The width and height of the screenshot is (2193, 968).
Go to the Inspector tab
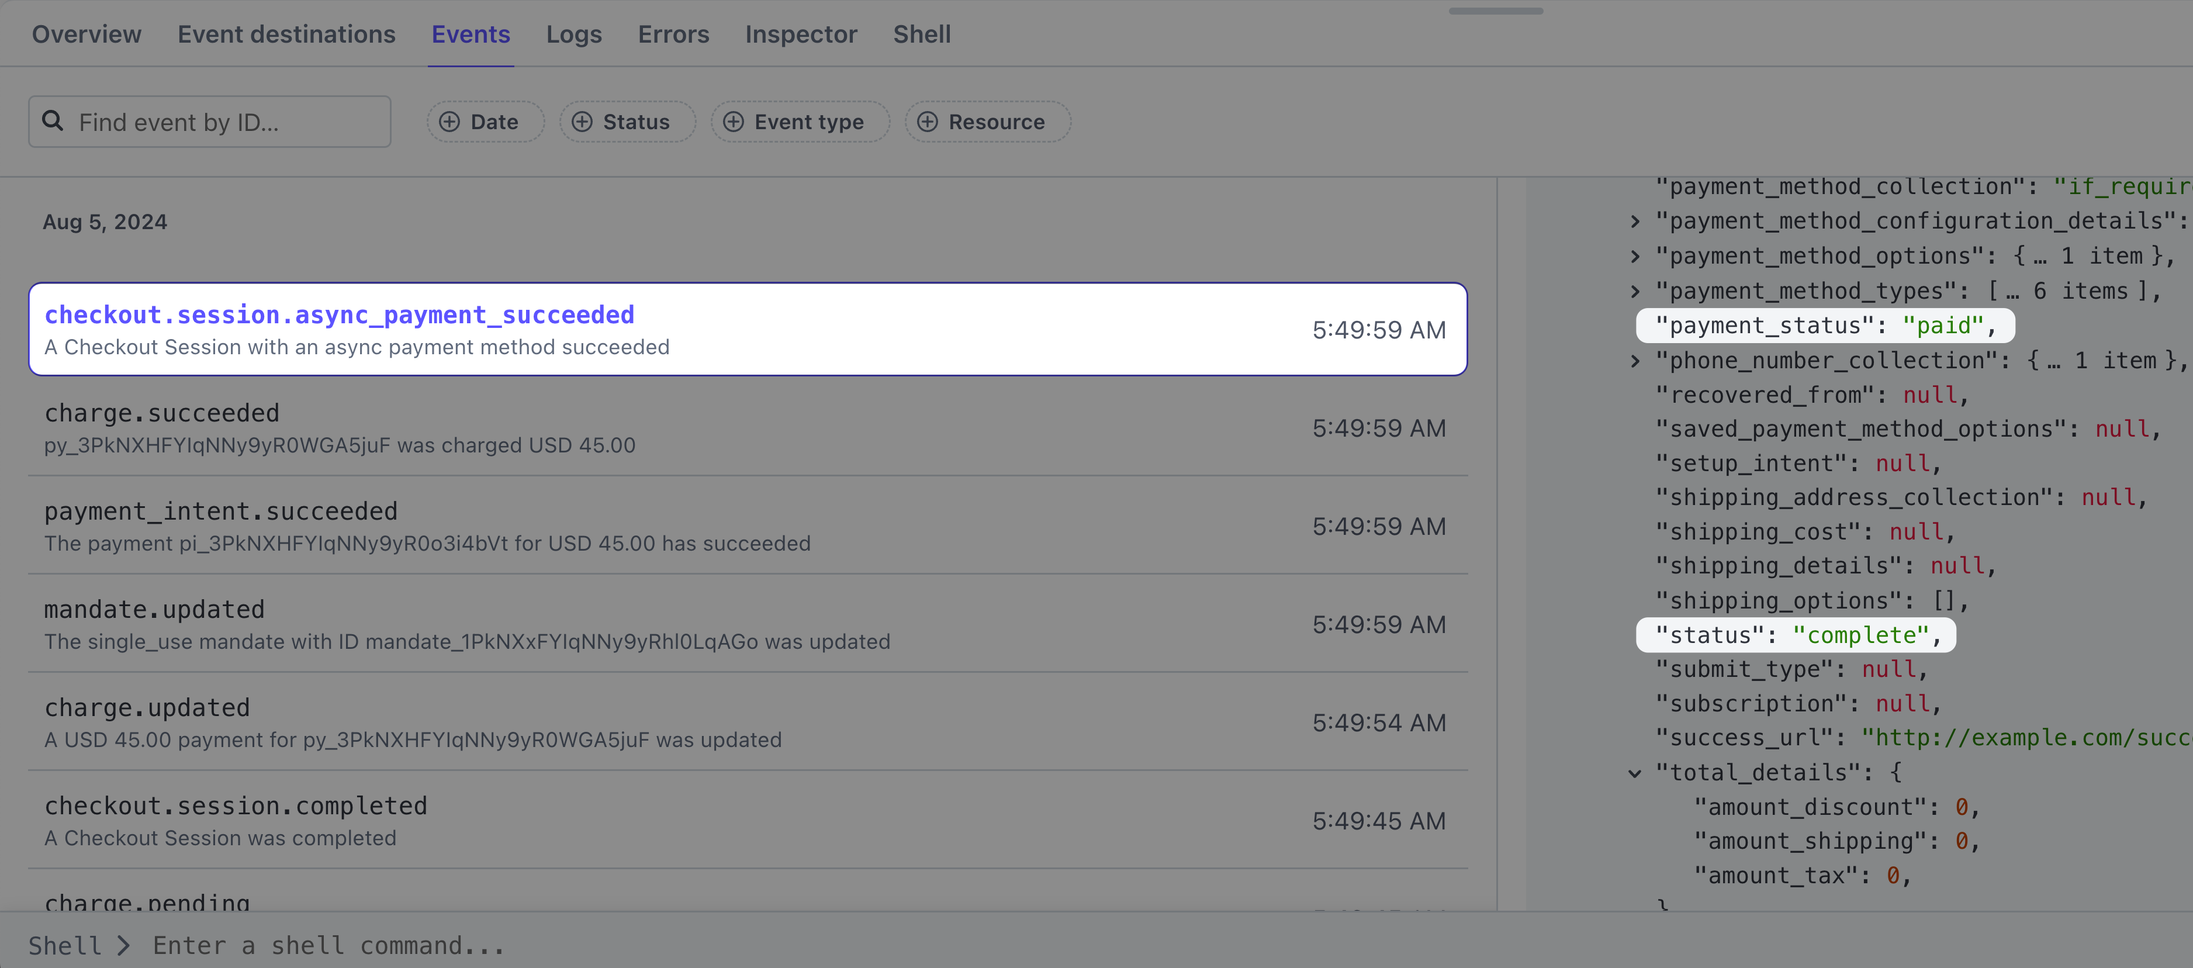click(x=800, y=34)
